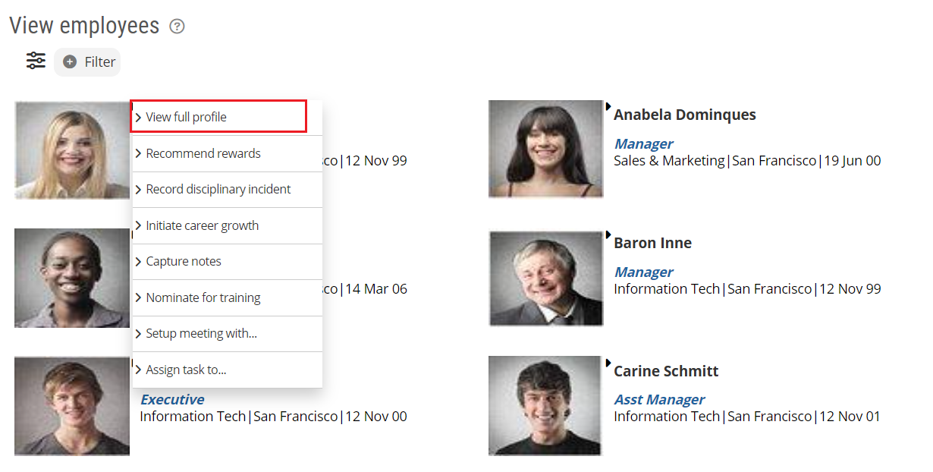This screenshot has height=472, width=933.
Task: Click Anabela Dominques' profile photo
Action: (x=545, y=149)
